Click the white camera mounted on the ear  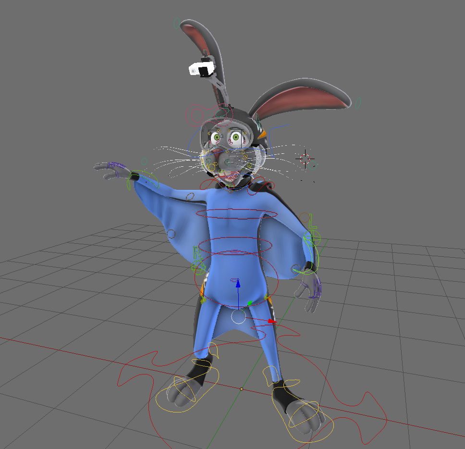tap(201, 69)
